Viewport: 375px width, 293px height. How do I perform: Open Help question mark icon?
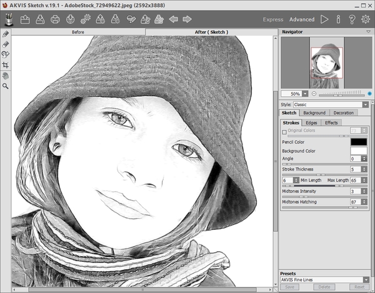[x=352, y=19]
